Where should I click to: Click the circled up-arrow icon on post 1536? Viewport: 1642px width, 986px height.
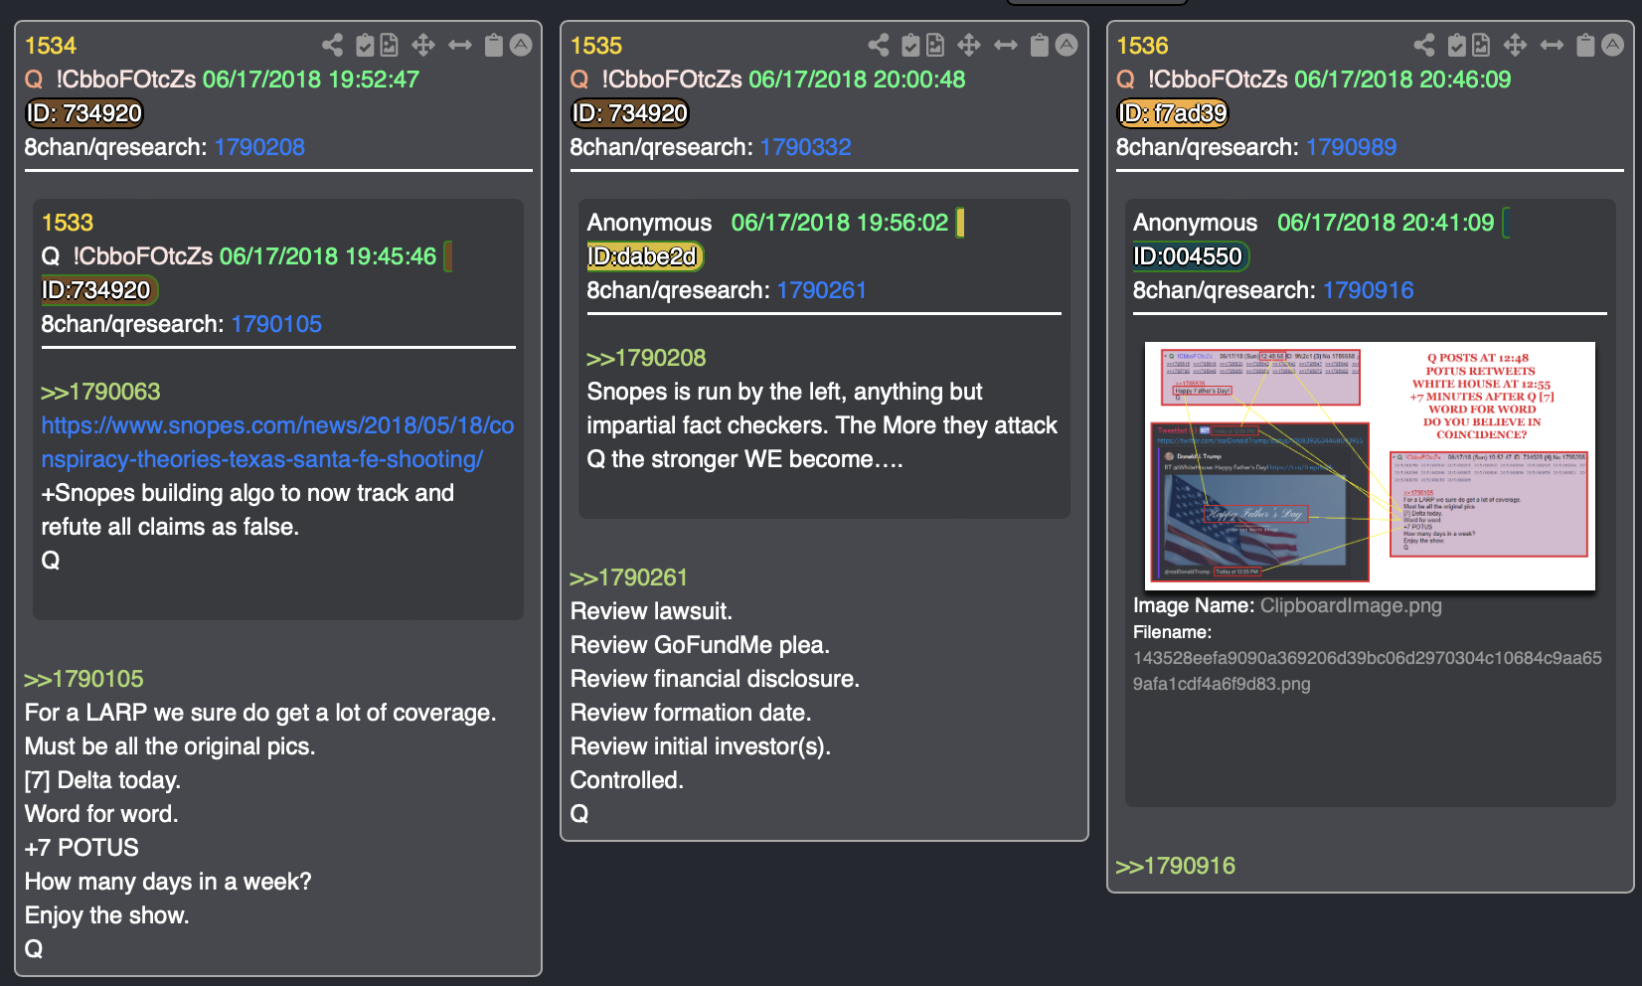(1612, 45)
